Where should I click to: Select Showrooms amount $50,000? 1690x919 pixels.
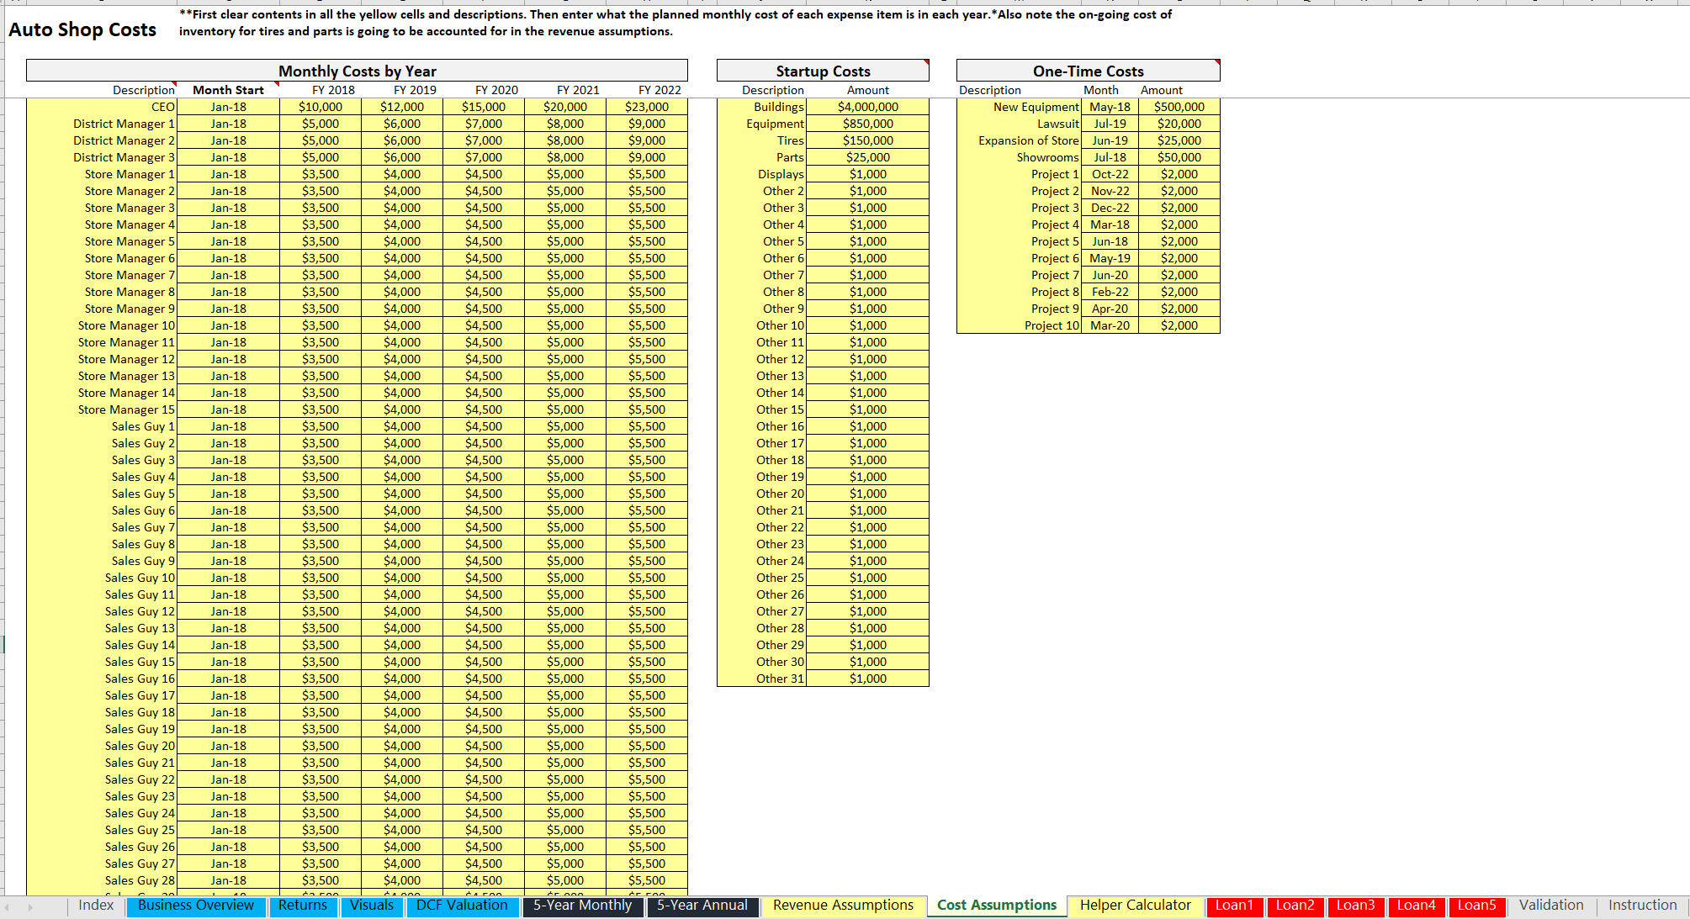pyautogui.click(x=1179, y=157)
